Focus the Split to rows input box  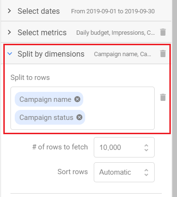pyautogui.click(x=82, y=108)
